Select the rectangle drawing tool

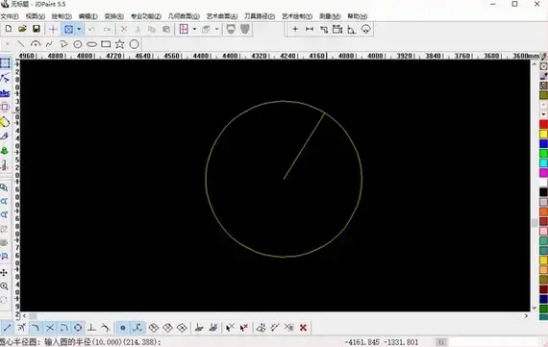click(106, 44)
